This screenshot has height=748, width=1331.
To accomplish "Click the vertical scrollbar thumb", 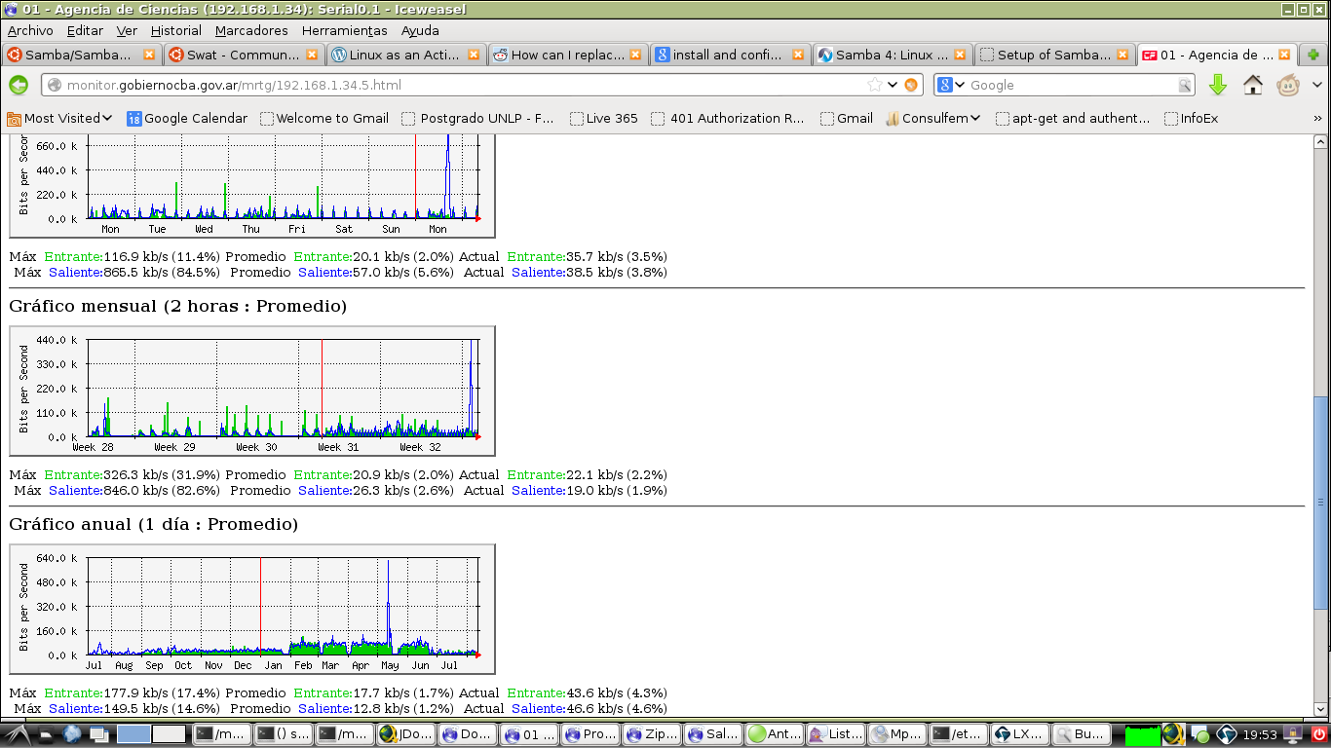I will pyautogui.click(x=1320, y=504).
